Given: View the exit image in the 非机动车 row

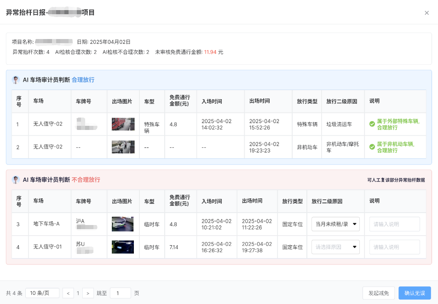Looking at the screenshot, I should tap(123, 147).
